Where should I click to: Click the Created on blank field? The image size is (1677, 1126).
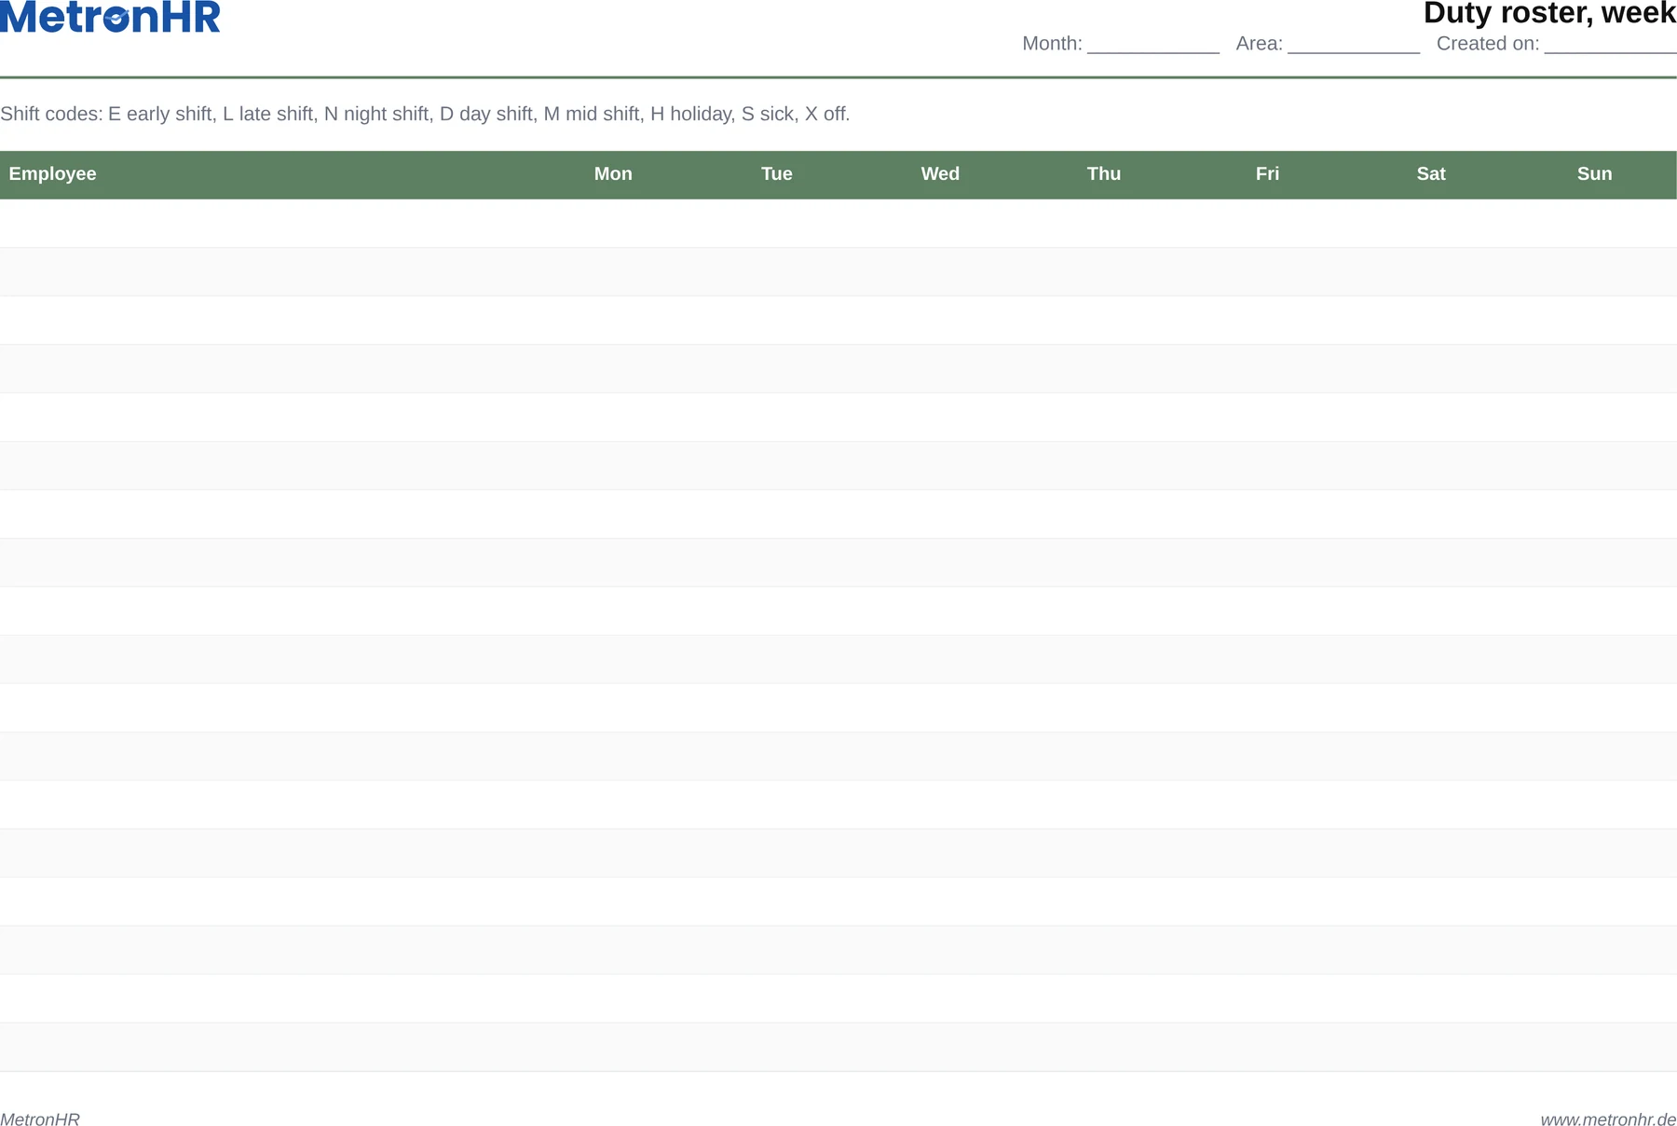tap(1610, 44)
